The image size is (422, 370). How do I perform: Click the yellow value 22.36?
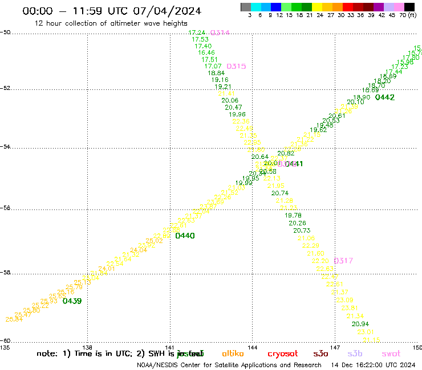241,121
